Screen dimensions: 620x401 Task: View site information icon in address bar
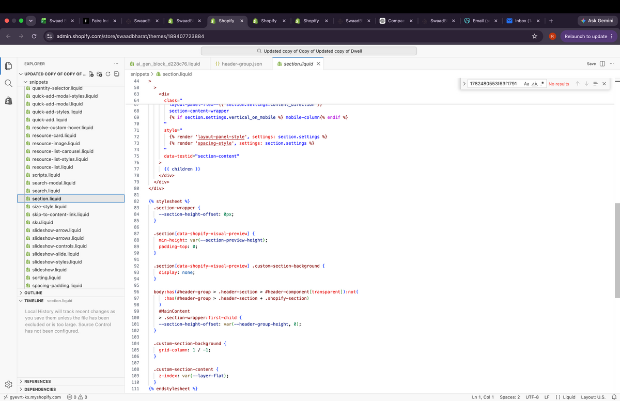49,36
